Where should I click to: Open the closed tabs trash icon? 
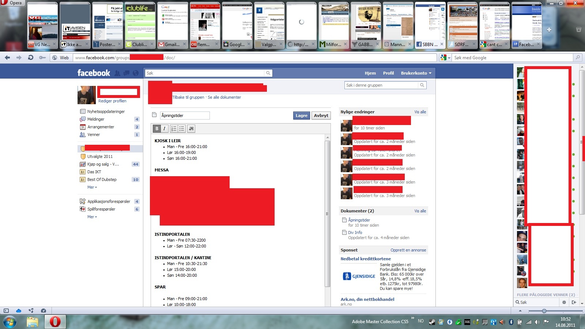(x=578, y=30)
